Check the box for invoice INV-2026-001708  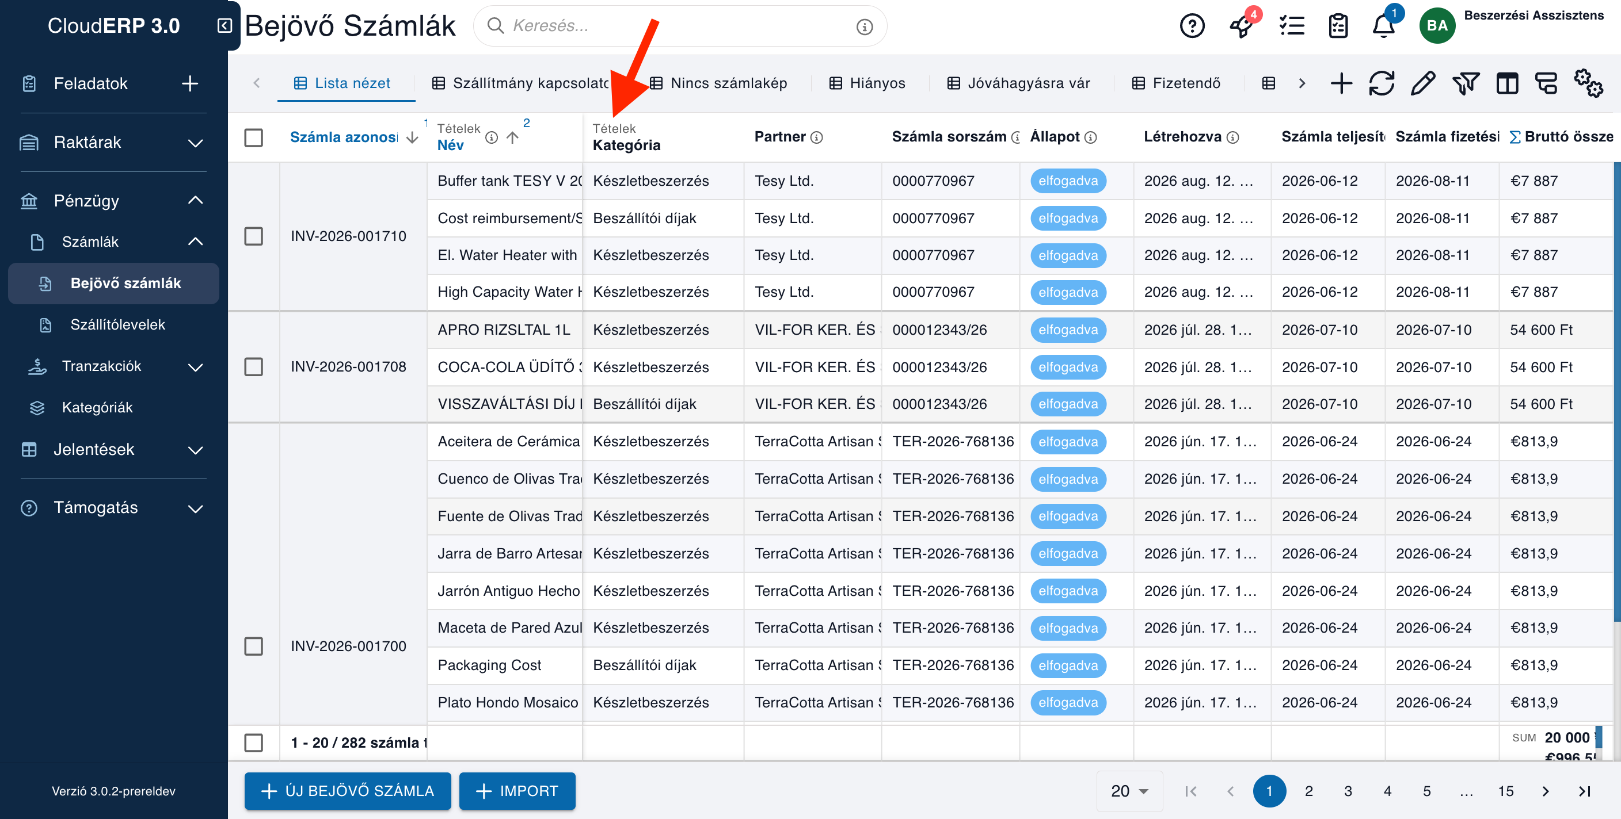click(x=254, y=366)
